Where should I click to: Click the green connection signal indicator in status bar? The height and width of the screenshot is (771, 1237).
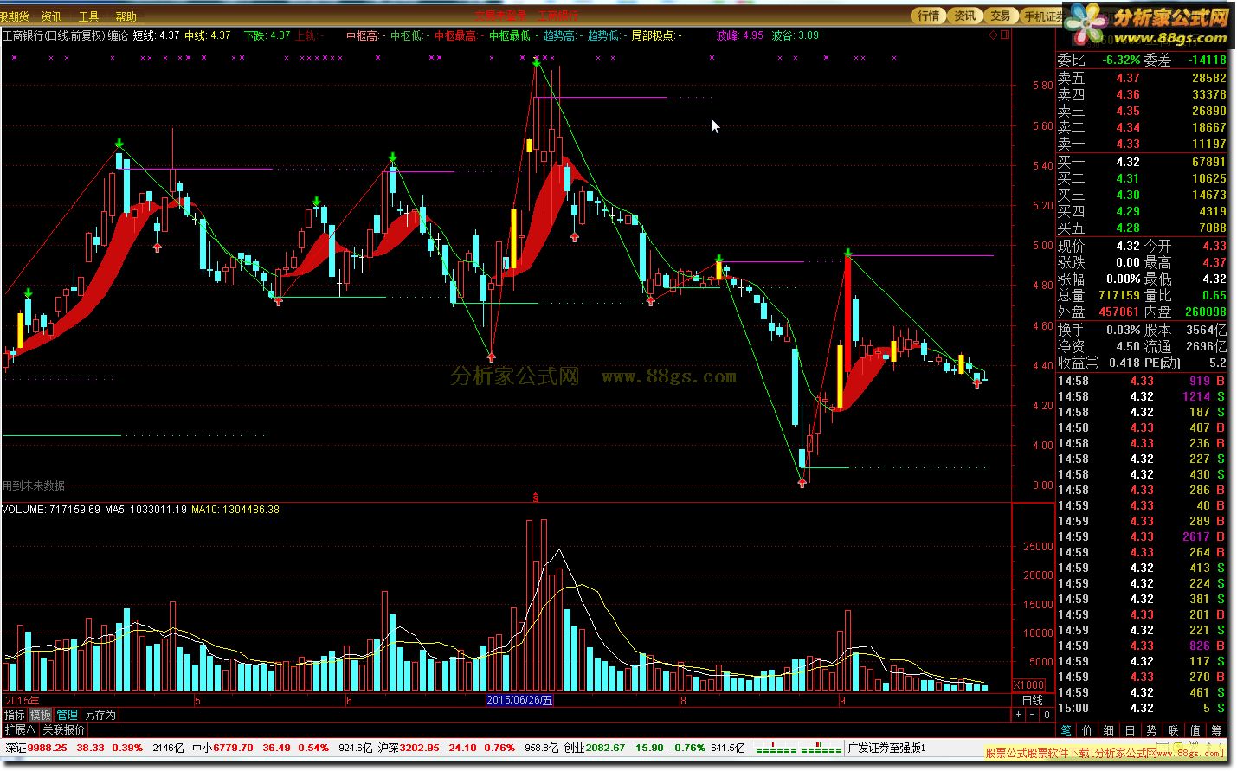798,749
